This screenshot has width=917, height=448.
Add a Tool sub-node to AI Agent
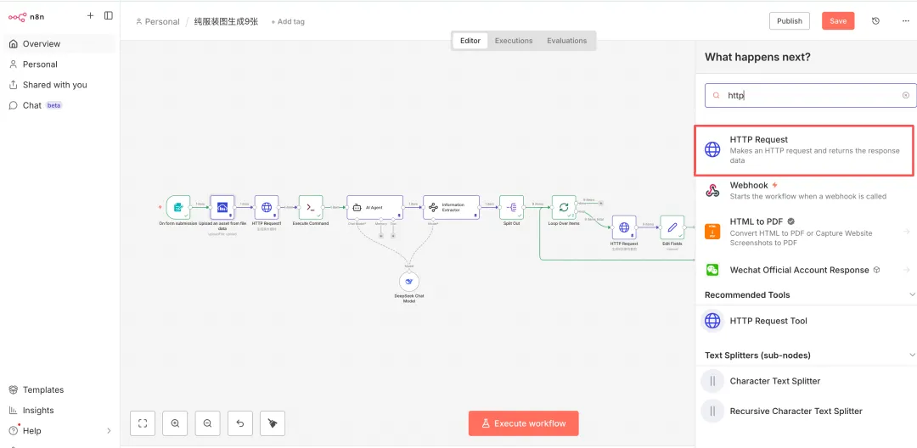(393, 235)
